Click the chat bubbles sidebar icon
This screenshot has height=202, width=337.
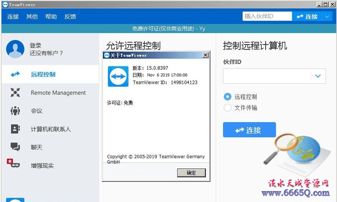click(x=15, y=147)
